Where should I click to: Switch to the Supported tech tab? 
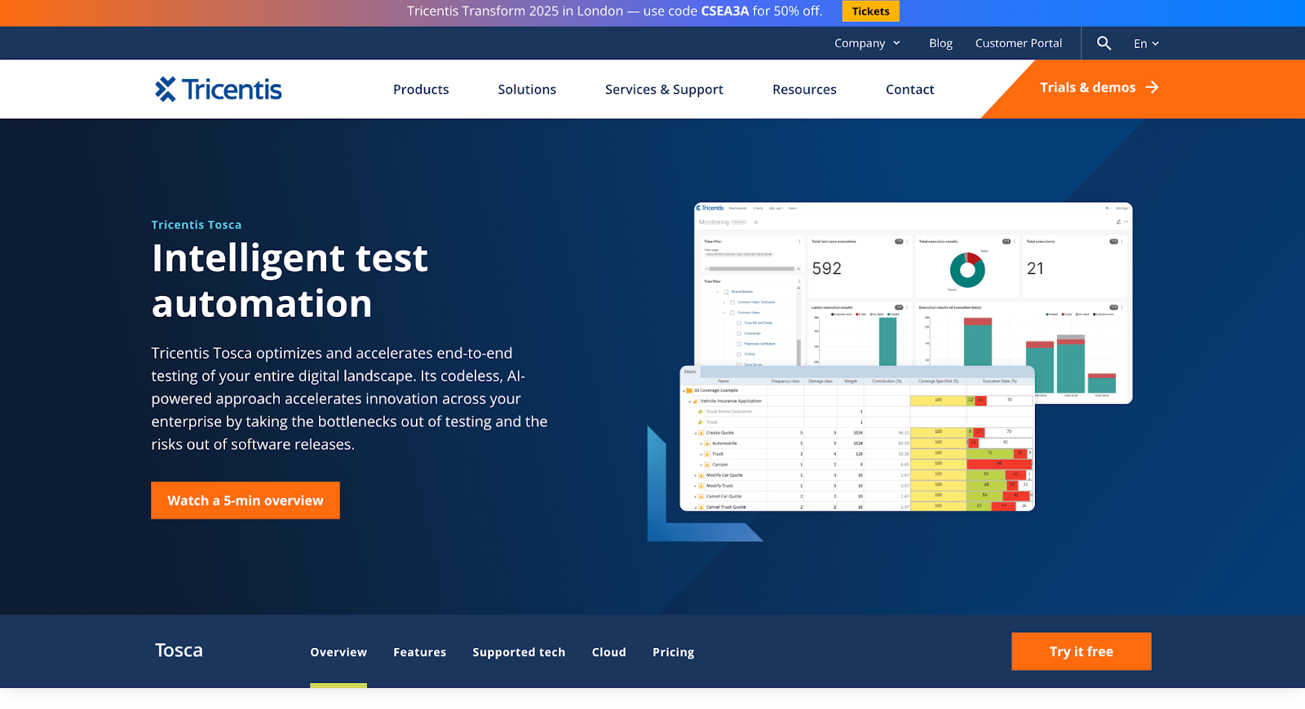pyautogui.click(x=519, y=652)
